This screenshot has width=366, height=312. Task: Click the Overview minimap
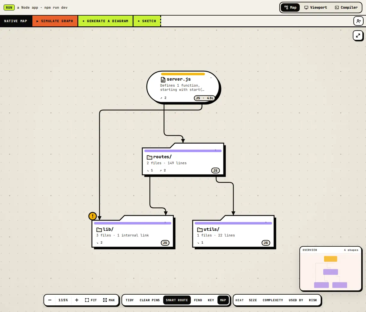click(331, 272)
